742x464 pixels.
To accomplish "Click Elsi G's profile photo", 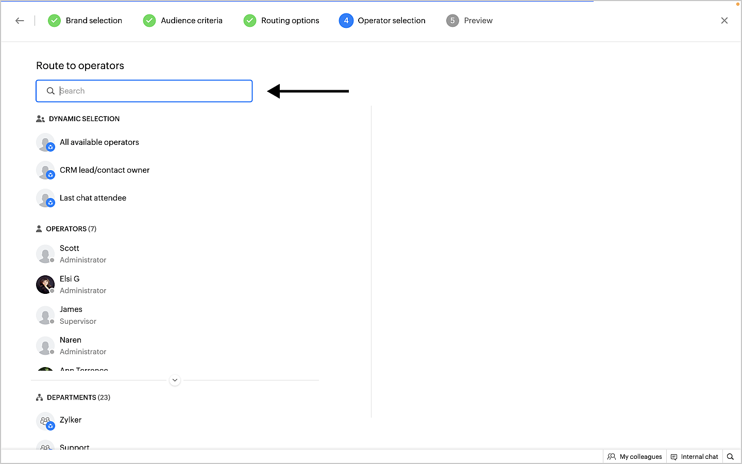I will (x=45, y=285).
